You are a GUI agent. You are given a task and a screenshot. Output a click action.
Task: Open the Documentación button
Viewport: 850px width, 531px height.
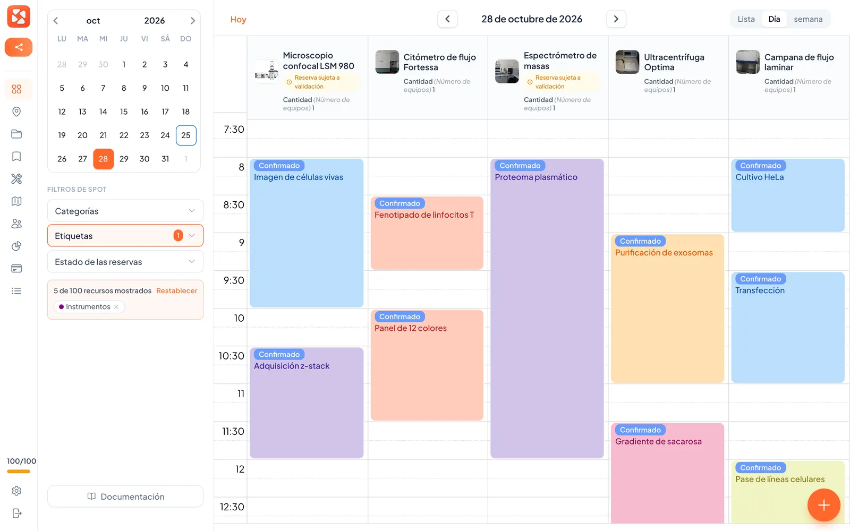[125, 496]
